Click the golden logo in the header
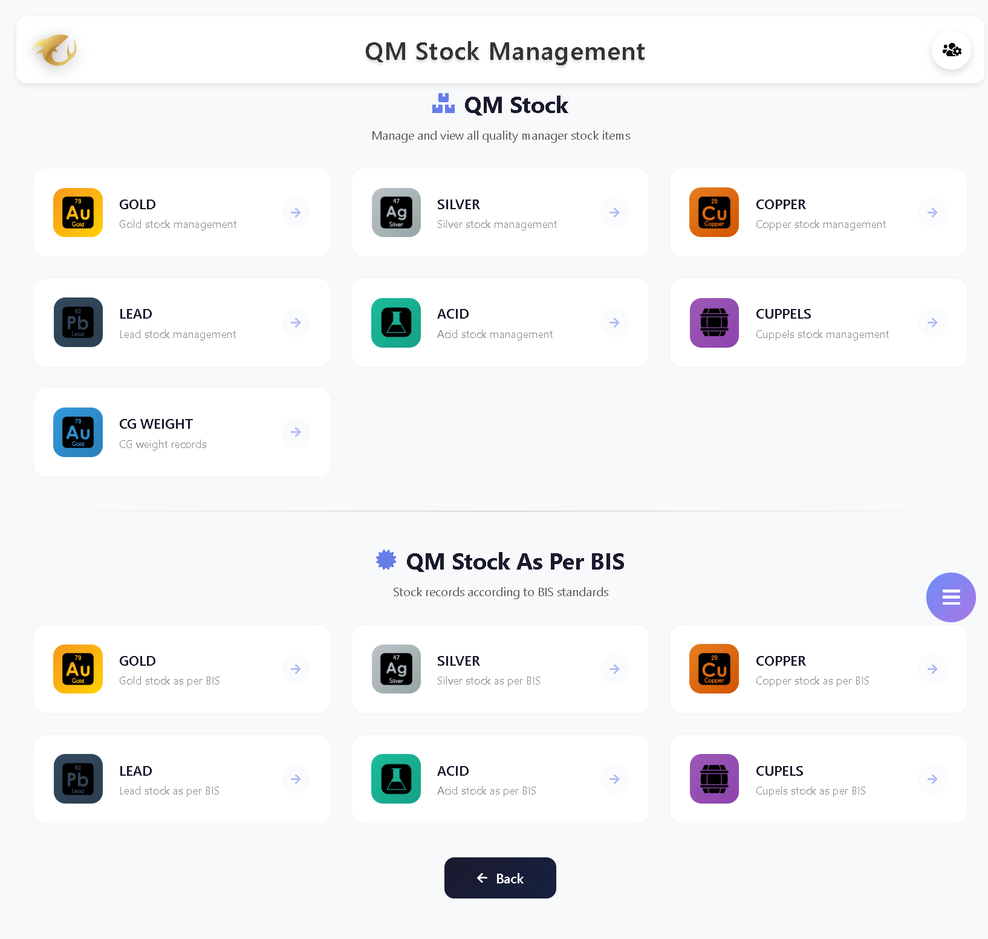The image size is (988, 939). coord(55,50)
